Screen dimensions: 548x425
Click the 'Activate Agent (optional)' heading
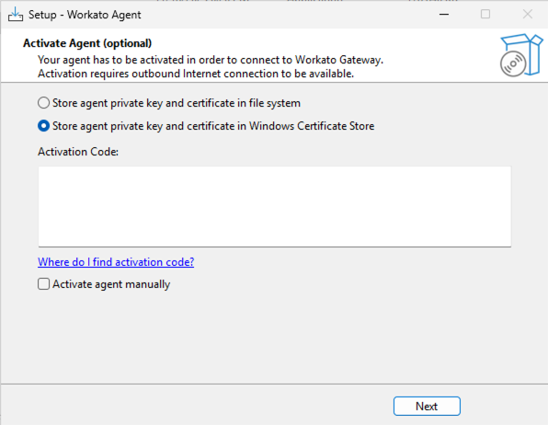point(87,43)
